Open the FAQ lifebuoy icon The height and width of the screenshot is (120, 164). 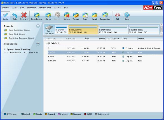(118, 15)
